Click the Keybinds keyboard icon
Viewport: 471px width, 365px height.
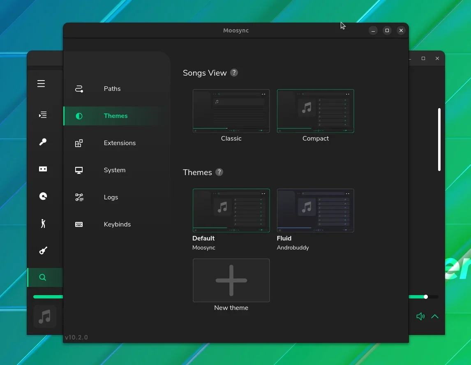[79, 224]
